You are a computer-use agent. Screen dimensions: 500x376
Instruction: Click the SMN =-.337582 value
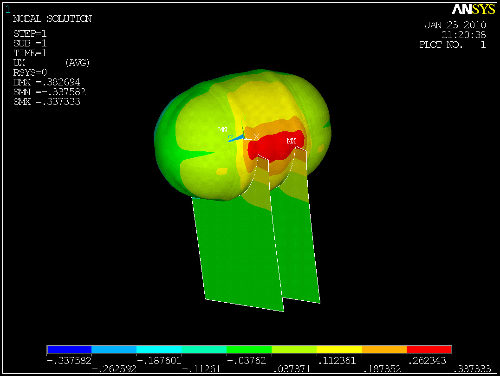tap(49, 92)
